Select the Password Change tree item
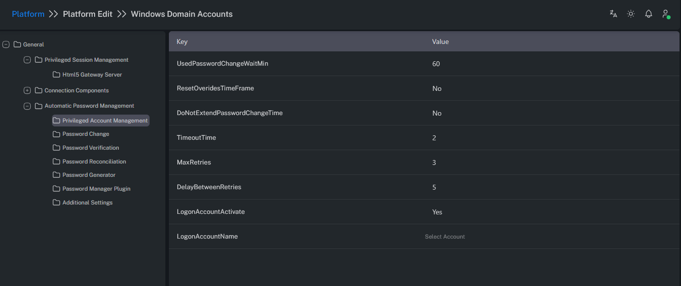This screenshot has width=681, height=286. click(x=86, y=134)
